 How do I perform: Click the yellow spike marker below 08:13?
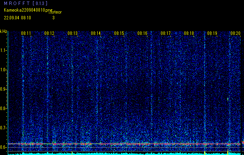(72, 153)
